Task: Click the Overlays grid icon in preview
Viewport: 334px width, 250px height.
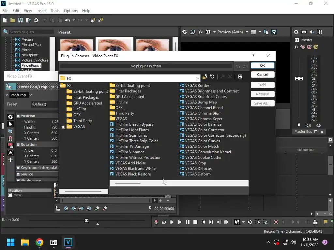Action: (253, 32)
